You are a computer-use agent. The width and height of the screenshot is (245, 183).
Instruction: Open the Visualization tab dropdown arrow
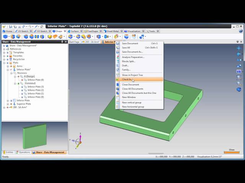[x=143, y=31]
